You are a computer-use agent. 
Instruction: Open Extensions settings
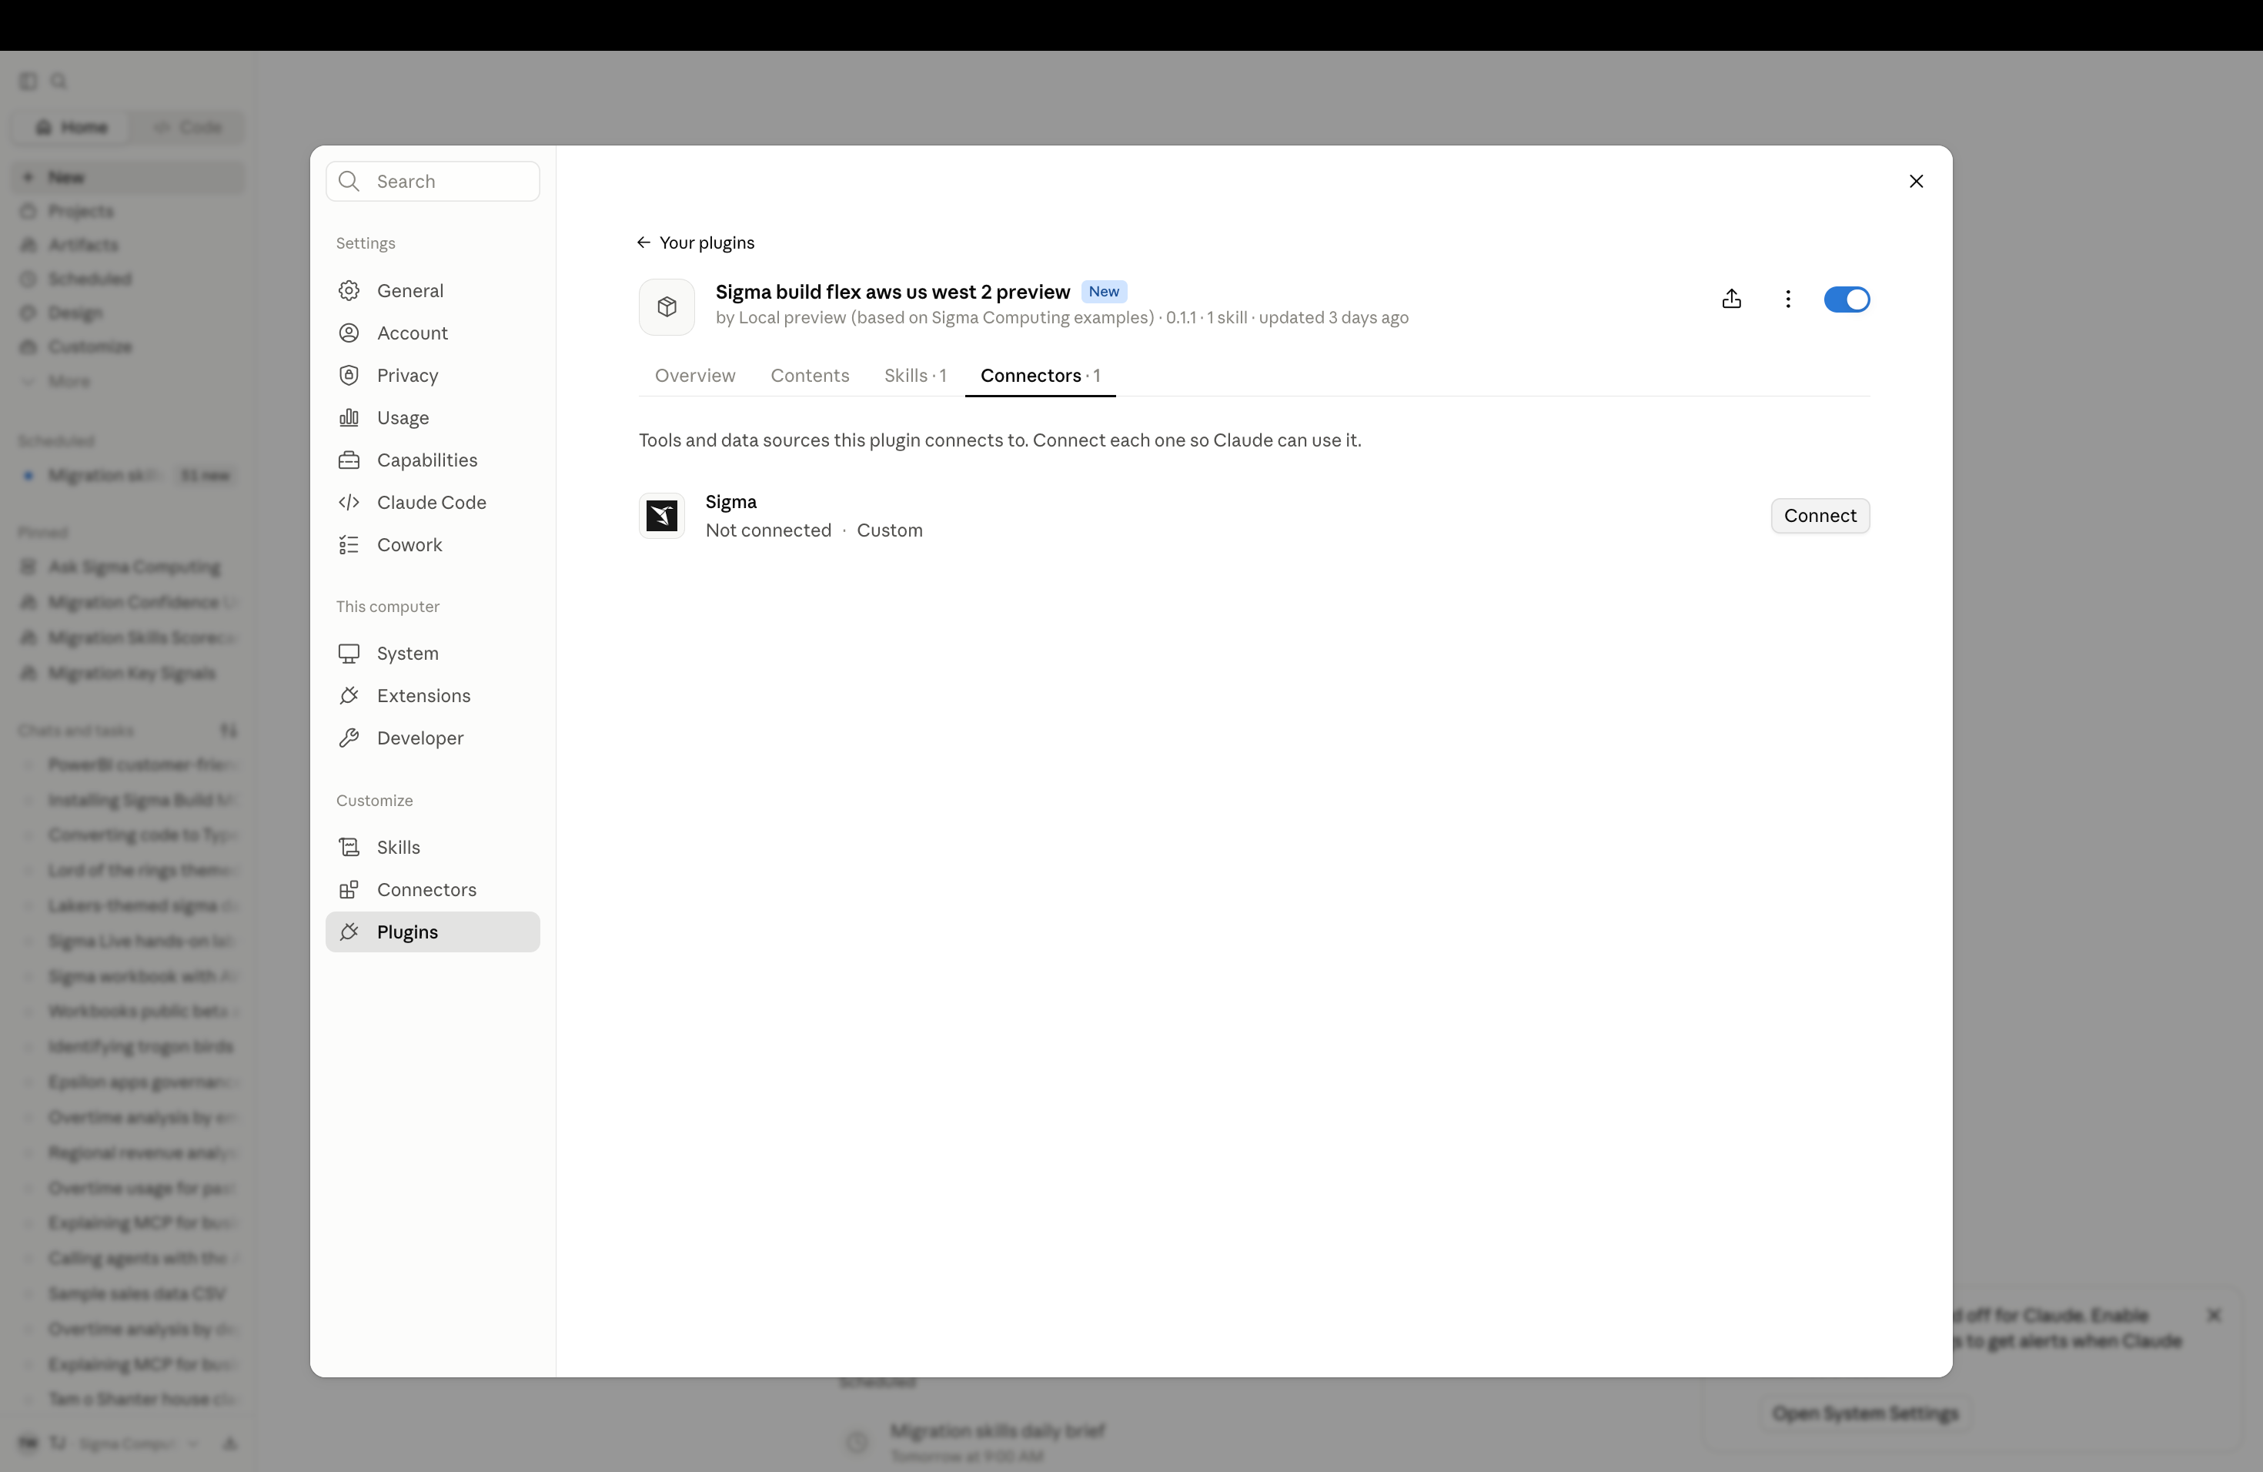(433, 696)
